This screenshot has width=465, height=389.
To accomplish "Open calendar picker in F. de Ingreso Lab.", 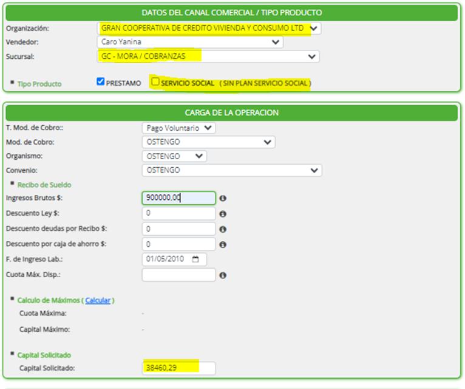I will click(x=195, y=260).
